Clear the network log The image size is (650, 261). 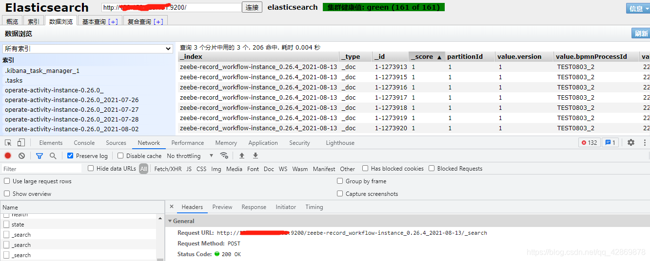pos(21,156)
